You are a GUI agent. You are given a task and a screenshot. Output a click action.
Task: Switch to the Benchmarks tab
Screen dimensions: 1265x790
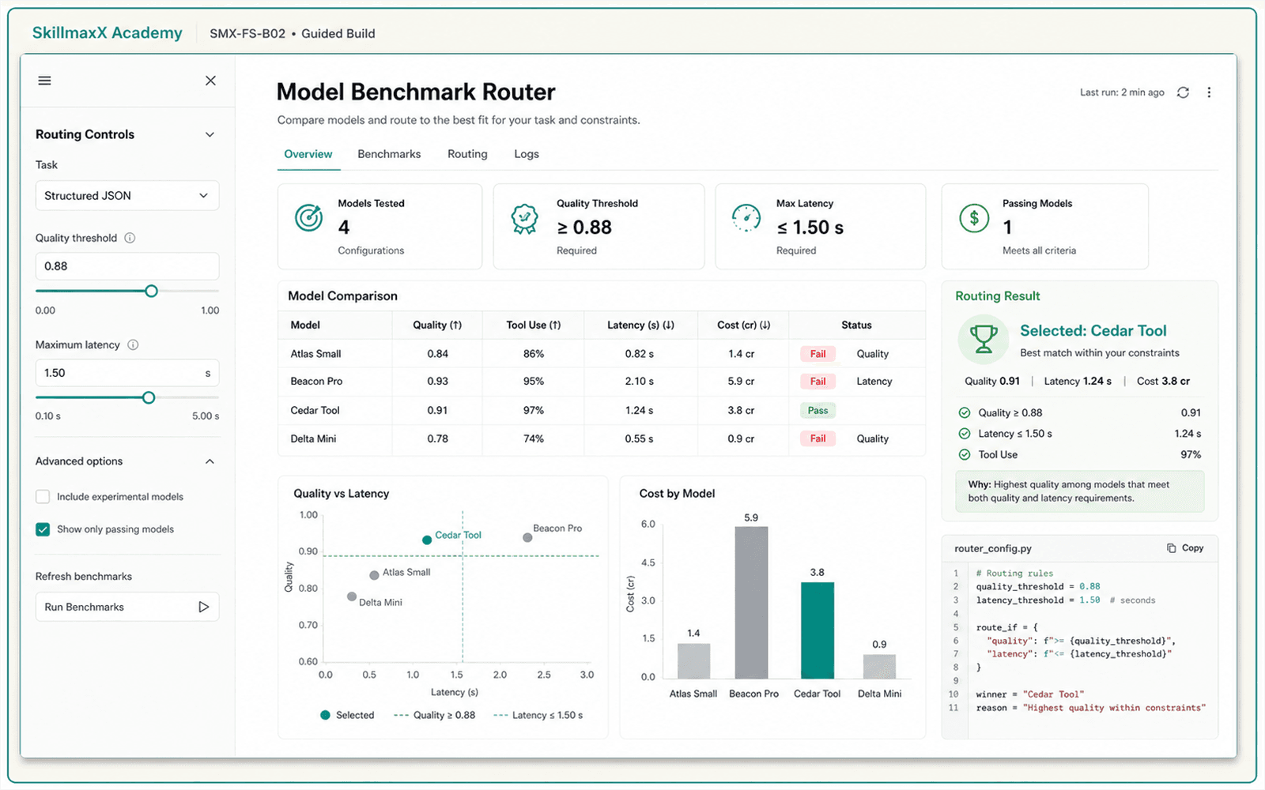point(389,154)
